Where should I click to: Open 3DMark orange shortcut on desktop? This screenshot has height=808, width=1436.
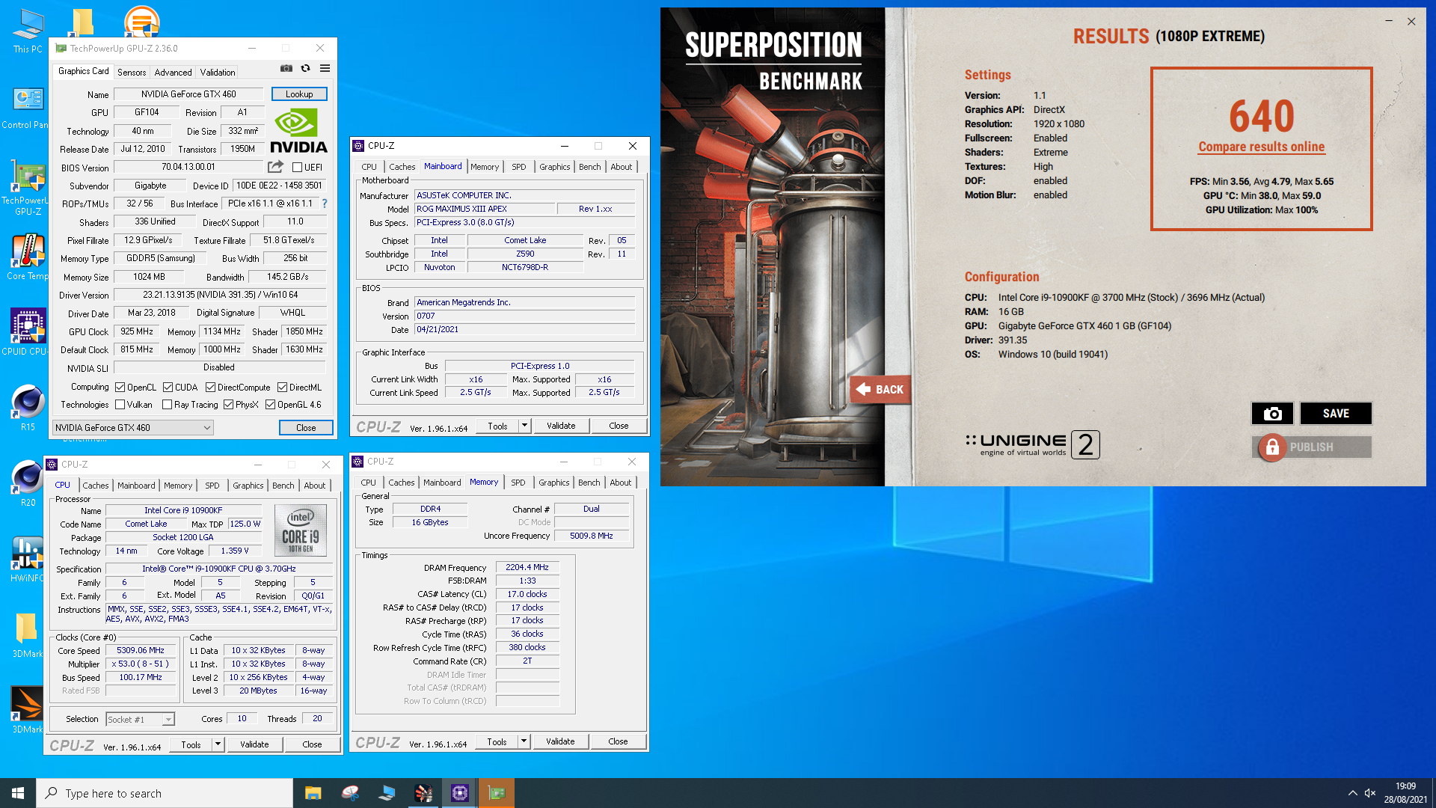[x=26, y=711]
